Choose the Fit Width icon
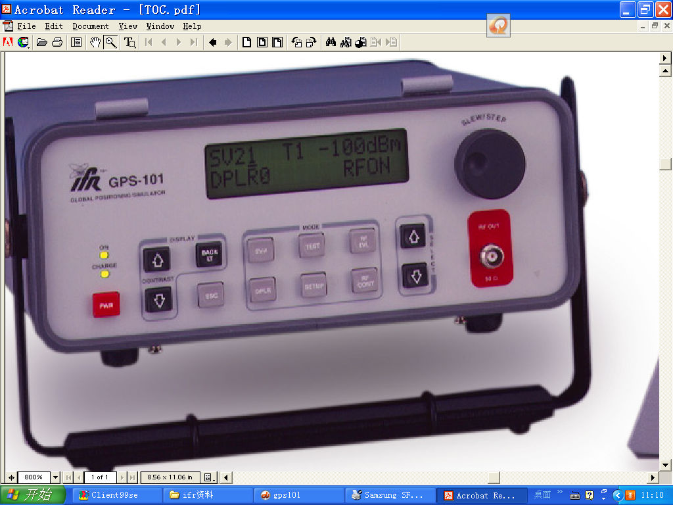The height and width of the screenshot is (505, 673). [x=278, y=42]
